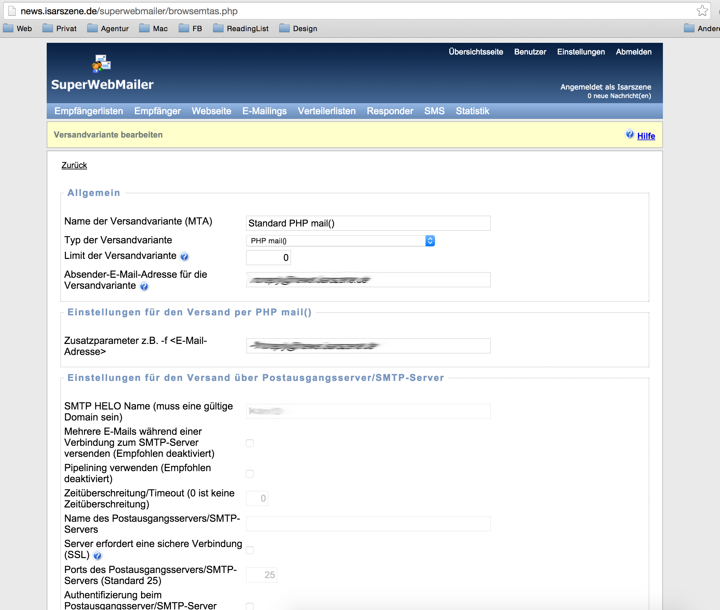The height and width of the screenshot is (610, 720).
Task: Click the Zusatzparameter input field
Action: pyautogui.click(x=368, y=346)
